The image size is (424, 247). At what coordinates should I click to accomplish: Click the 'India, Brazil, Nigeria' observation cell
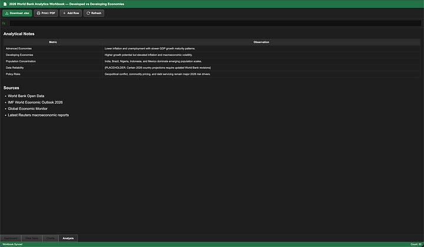point(261,61)
